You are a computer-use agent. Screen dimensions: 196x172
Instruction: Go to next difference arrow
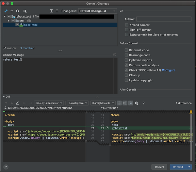coord(12,103)
